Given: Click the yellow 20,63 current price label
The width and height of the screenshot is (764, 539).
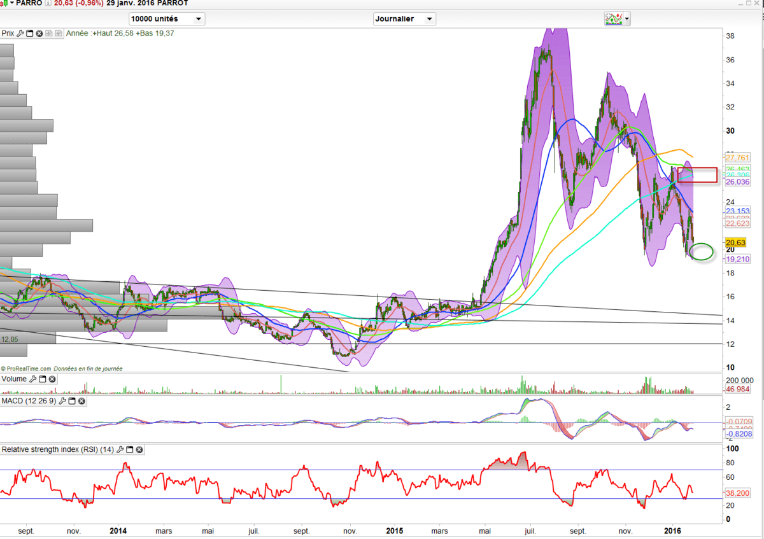Looking at the screenshot, I should pyautogui.click(x=735, y=242).
